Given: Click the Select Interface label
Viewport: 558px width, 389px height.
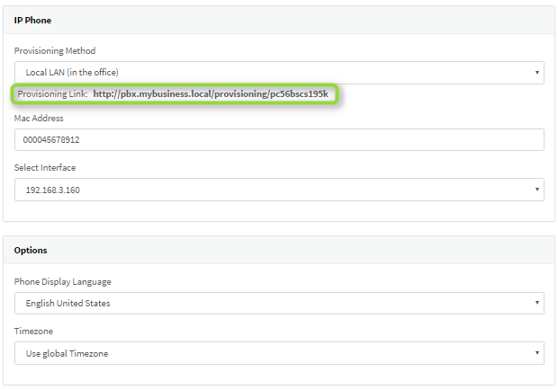Looking at the screenshot, I should pos(45,168).
